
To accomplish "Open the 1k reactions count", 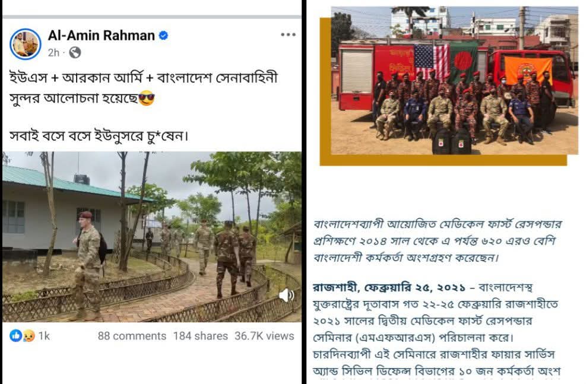I will 44,336.
